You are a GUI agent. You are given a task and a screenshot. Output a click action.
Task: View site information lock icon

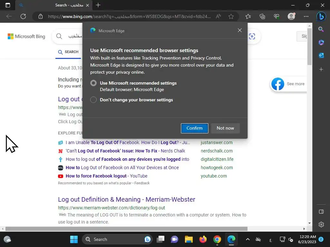coord(41,16)
